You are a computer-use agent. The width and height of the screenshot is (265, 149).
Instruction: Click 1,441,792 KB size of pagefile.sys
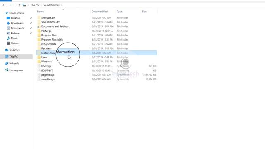click(149, 75)
